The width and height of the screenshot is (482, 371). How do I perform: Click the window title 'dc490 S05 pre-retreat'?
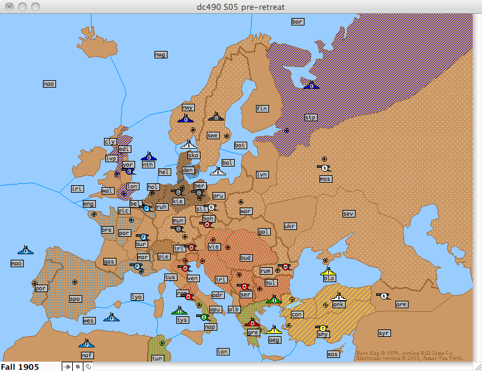pyautogui.click(x=240, y=6)
